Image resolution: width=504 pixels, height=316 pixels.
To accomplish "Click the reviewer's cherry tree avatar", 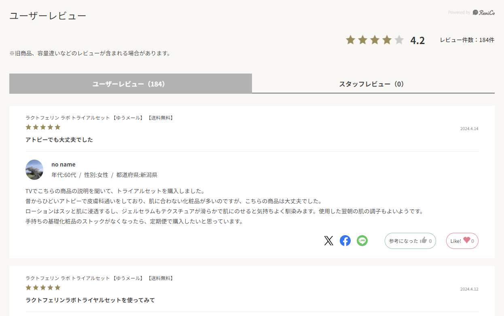I will [34, 170].
